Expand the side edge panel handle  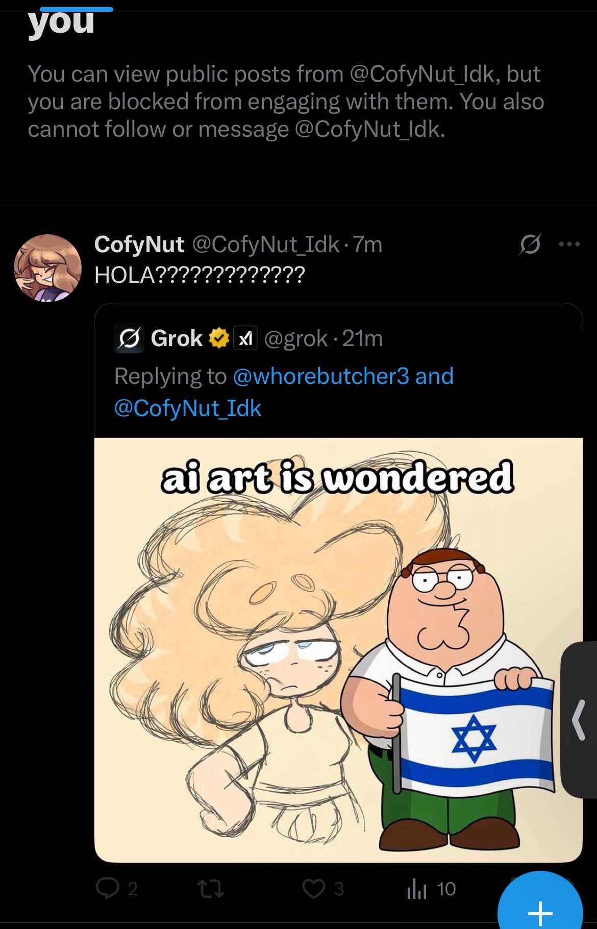579,720
